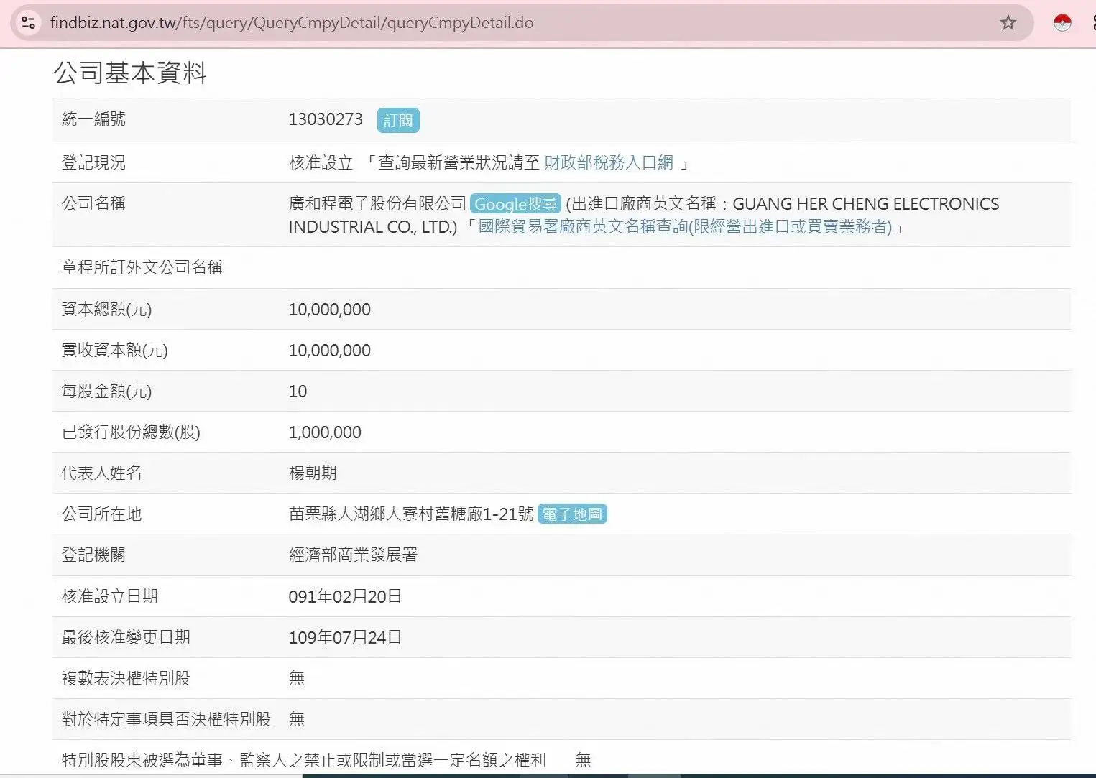
Task: Click last change date 109年07月24日
Action: (x=345, y=637)
